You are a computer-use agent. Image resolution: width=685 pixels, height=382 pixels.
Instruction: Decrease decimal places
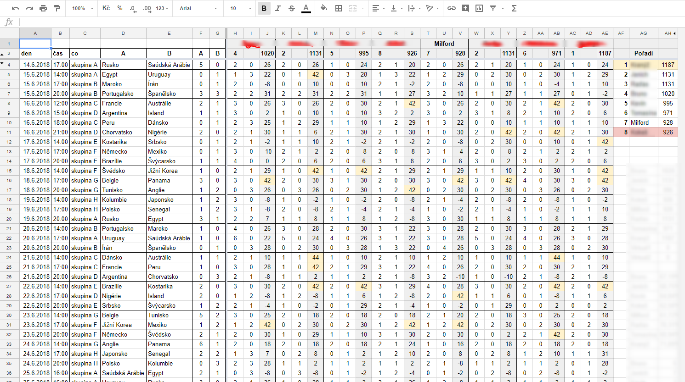[x=133, y=8]
